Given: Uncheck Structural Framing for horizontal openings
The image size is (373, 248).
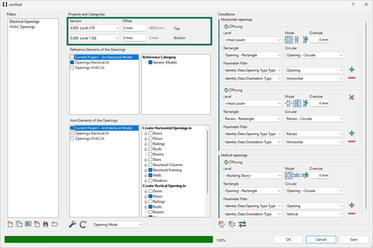Looking at the screenshot, I should coord(150,170).
